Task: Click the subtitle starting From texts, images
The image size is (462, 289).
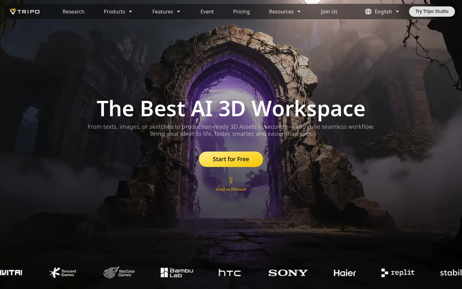Action: (x=231, y=127)
